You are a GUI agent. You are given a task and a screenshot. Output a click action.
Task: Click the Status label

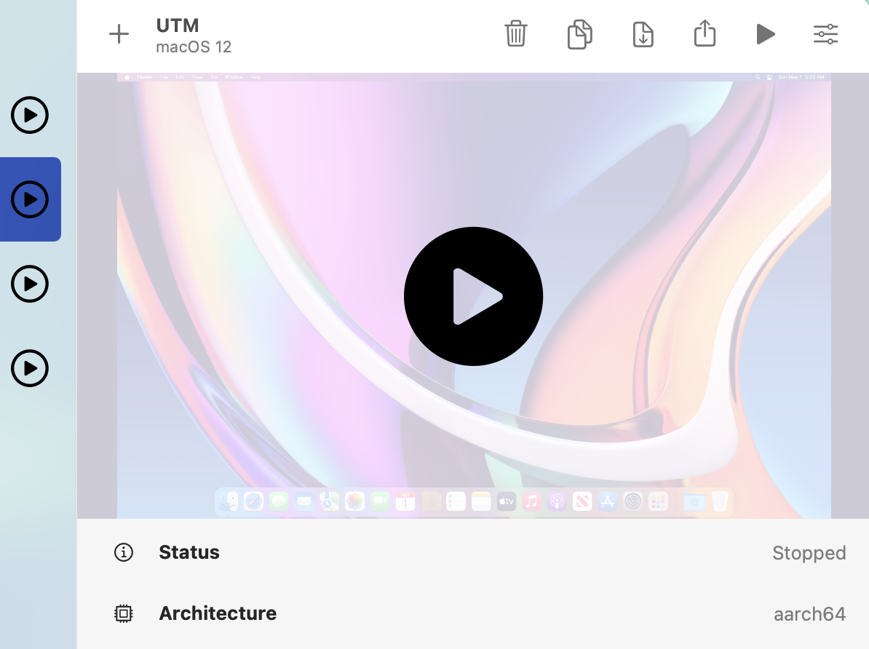point(189,552)
